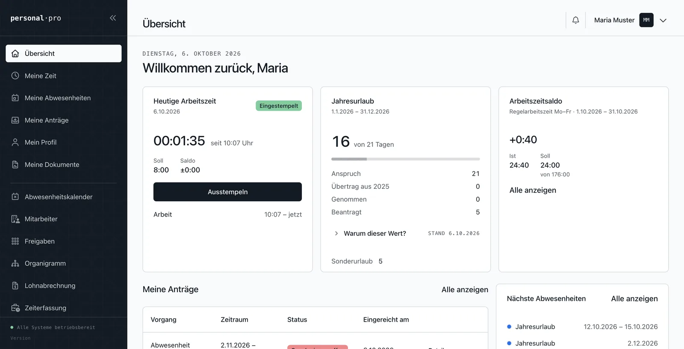This screenshot has height=349, width=684.
Task: Open Lohnabrechnung page
Action: tap(64, 286)
